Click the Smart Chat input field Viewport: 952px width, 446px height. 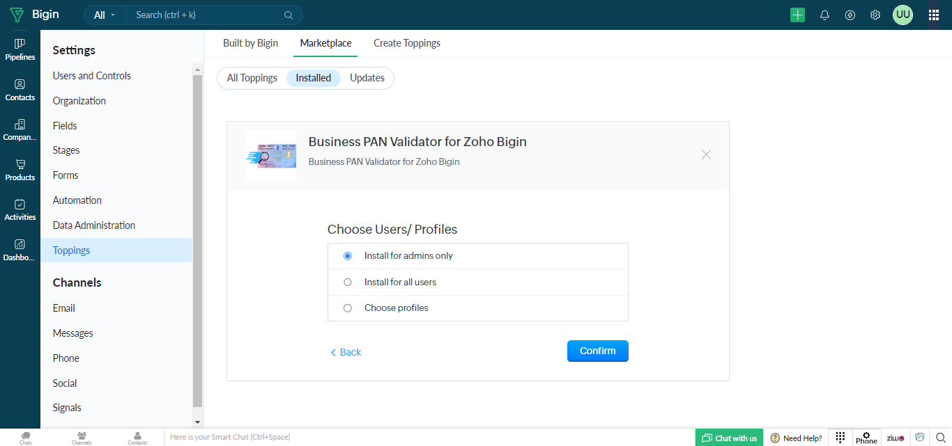429,438
